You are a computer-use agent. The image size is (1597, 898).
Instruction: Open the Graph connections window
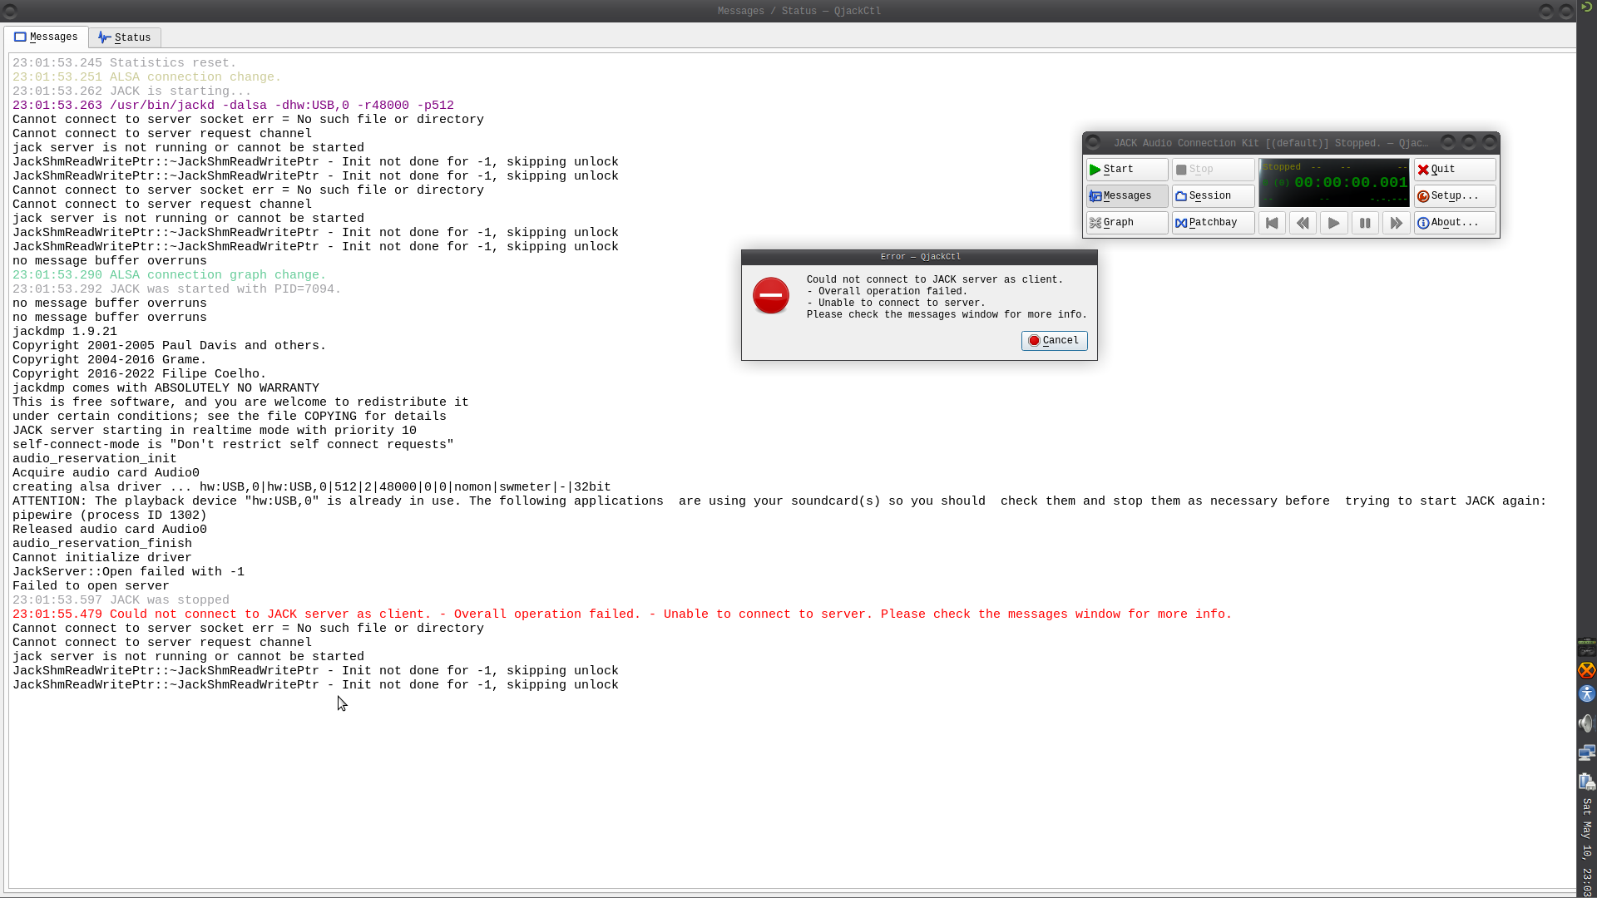(x=1126, y=223)
